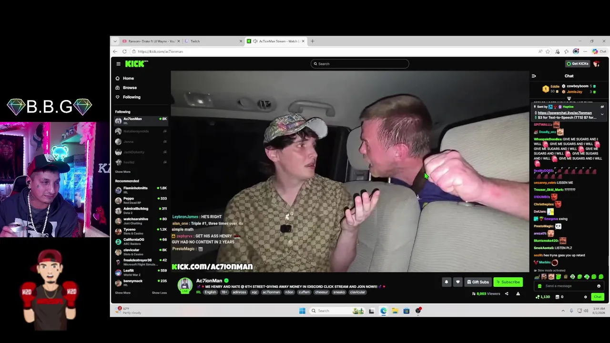Click the green Chat send button

598,297
